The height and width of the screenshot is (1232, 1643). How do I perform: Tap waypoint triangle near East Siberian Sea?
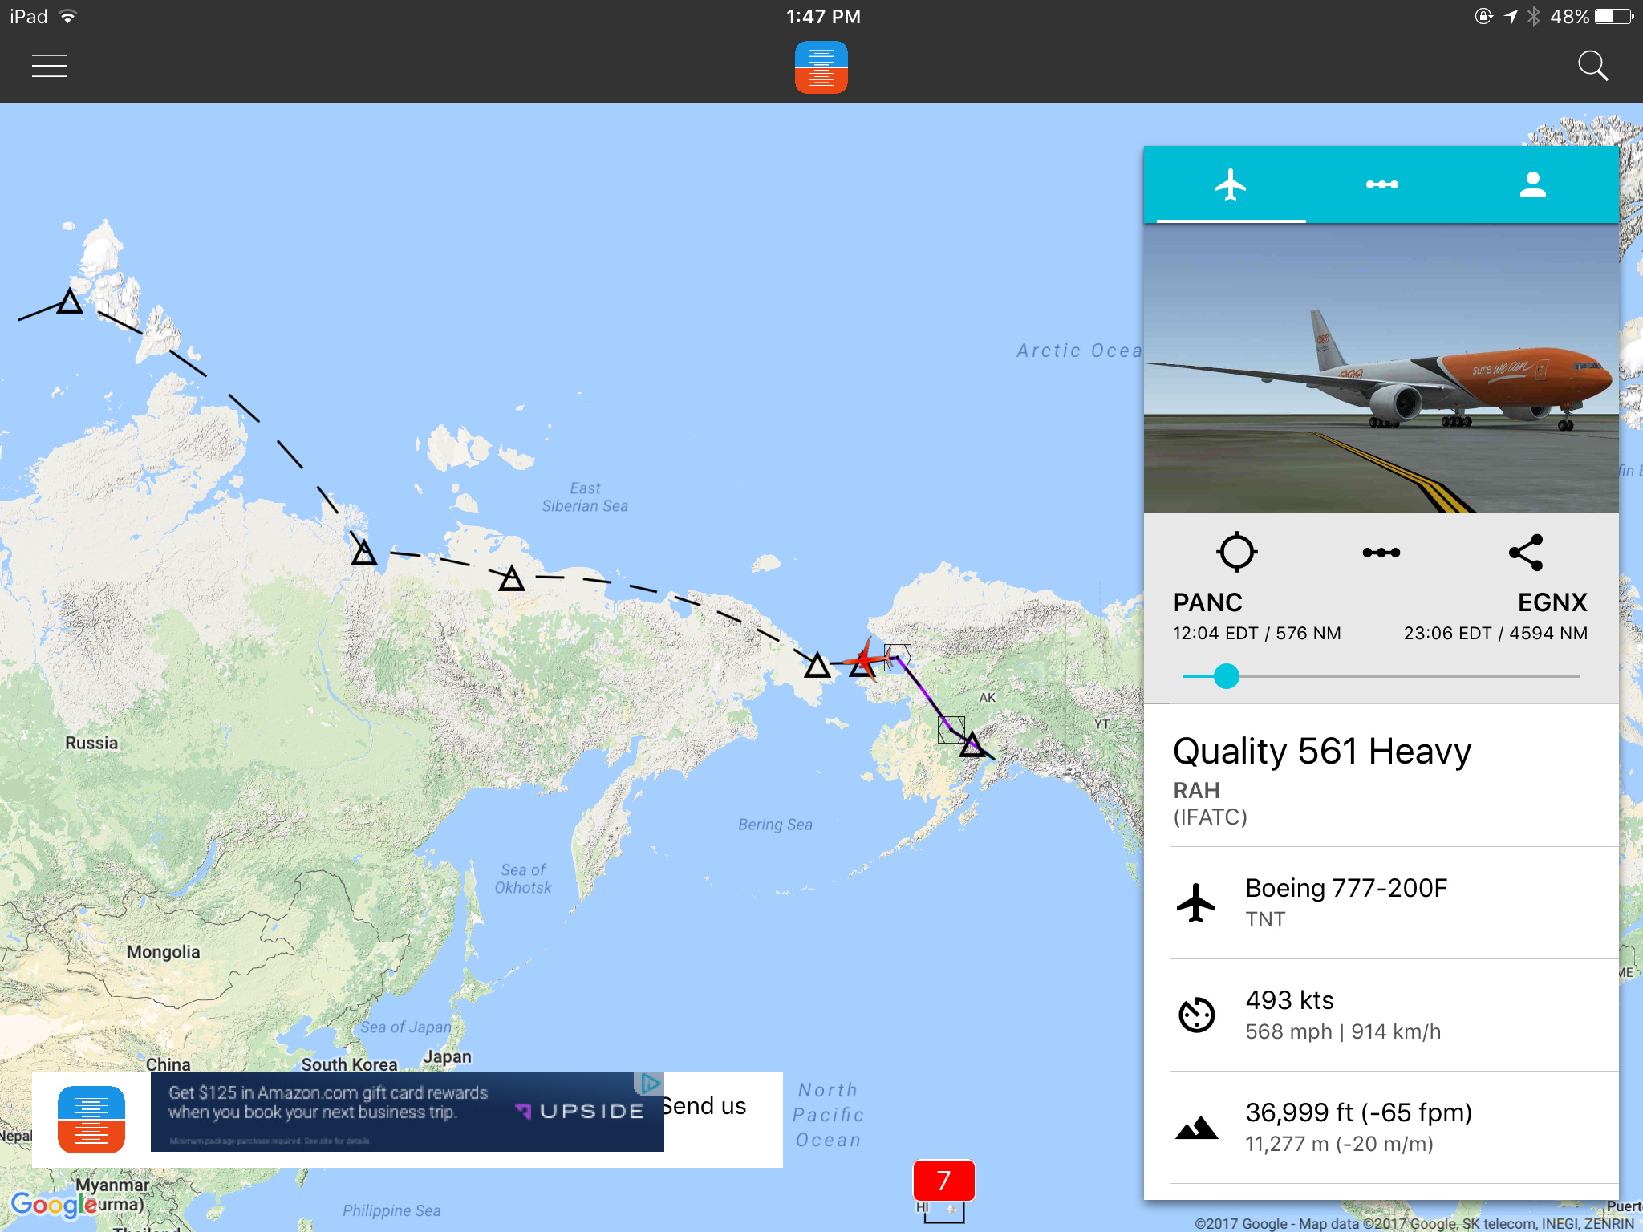(x=512, y=579)
